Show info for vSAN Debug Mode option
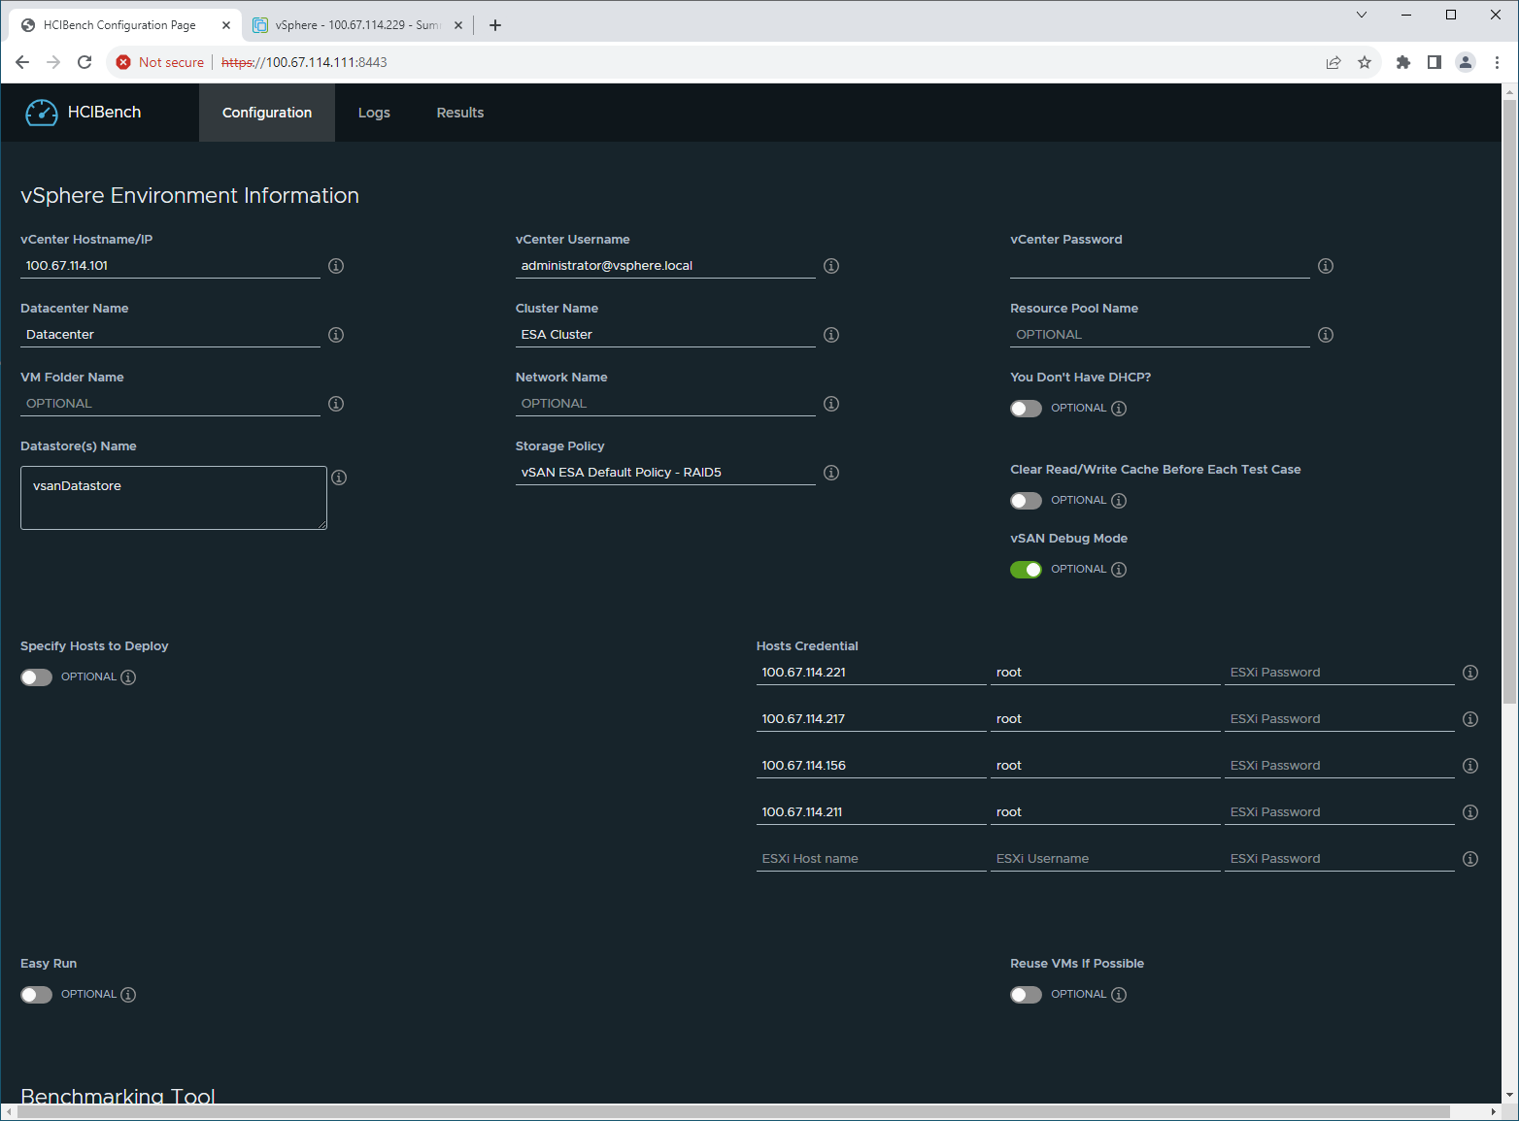The image size is (1519, 1121). pos(1119,570)
